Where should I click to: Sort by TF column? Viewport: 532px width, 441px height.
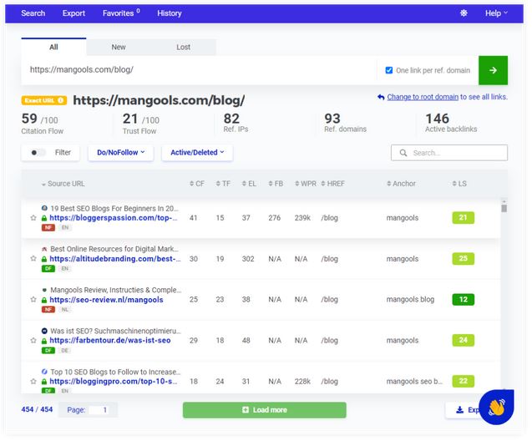[223, 184]
